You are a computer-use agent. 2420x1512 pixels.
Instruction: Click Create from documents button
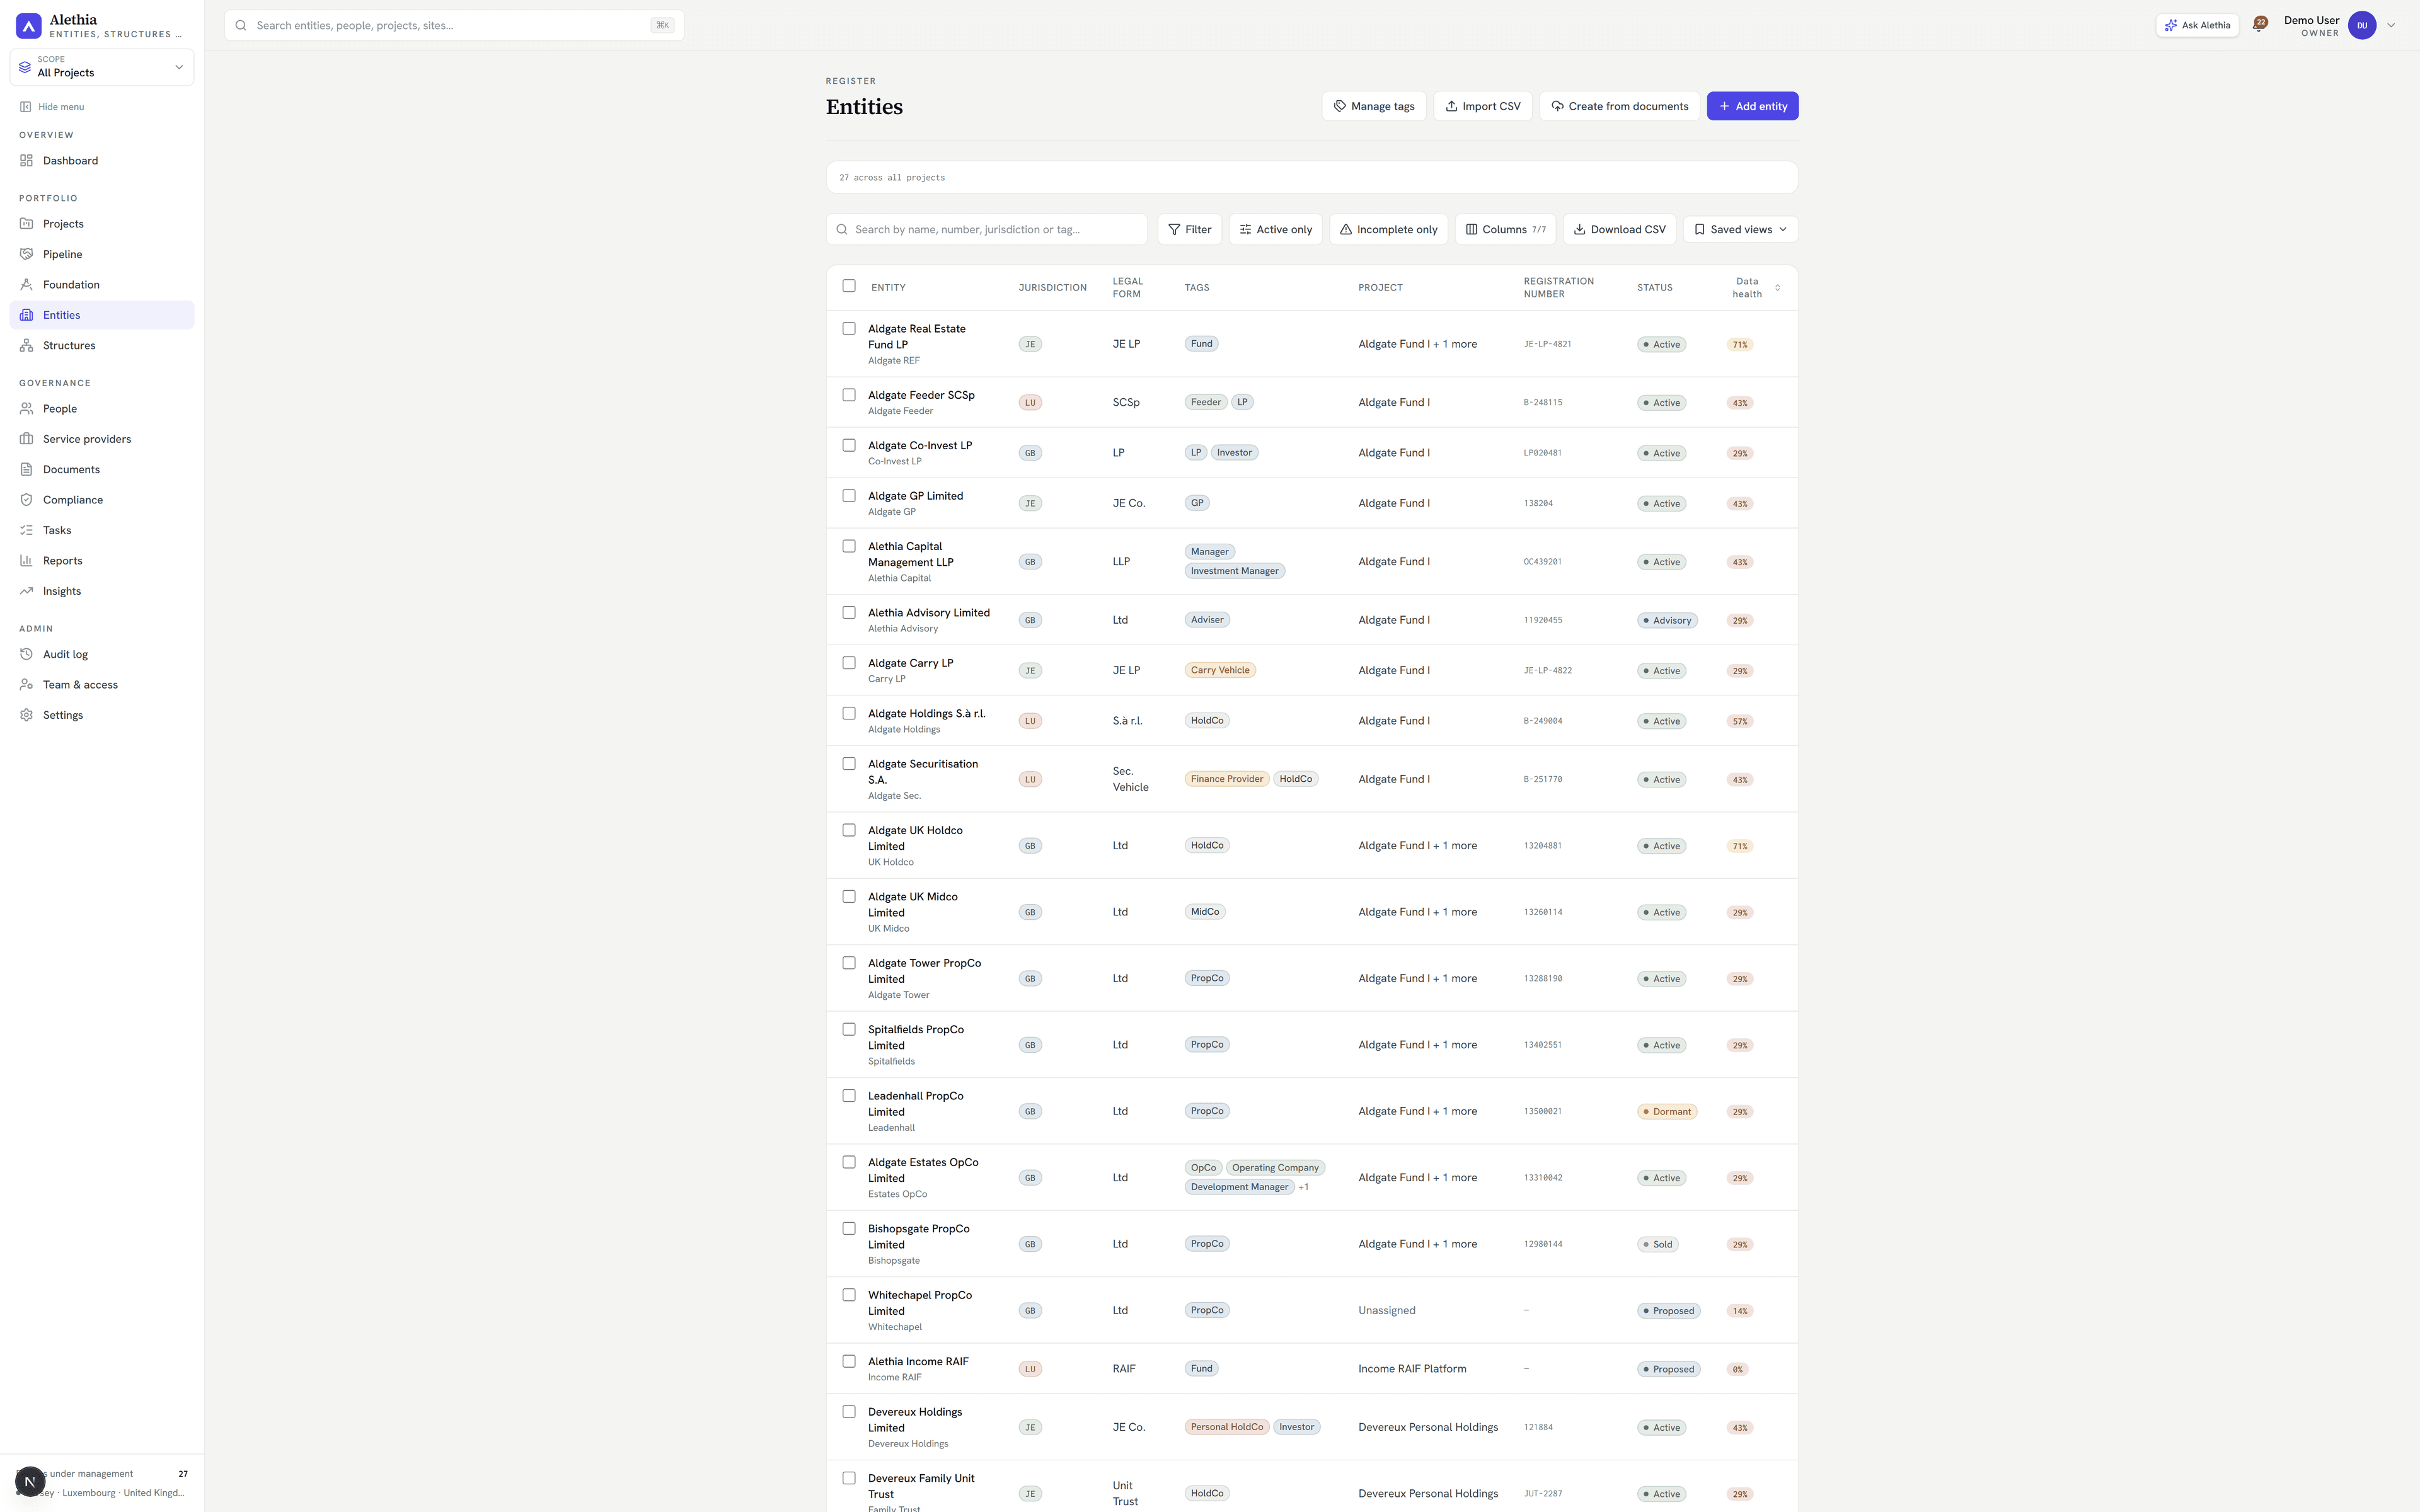click(1619, 106)
